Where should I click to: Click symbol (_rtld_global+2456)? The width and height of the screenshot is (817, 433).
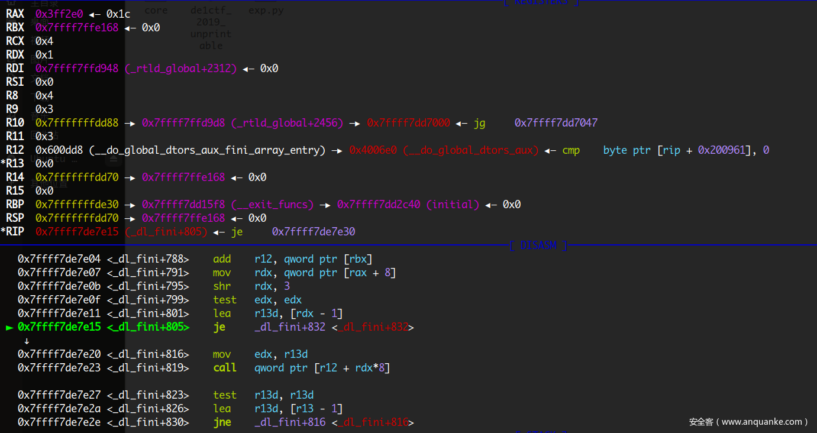[x=287, y=123]
